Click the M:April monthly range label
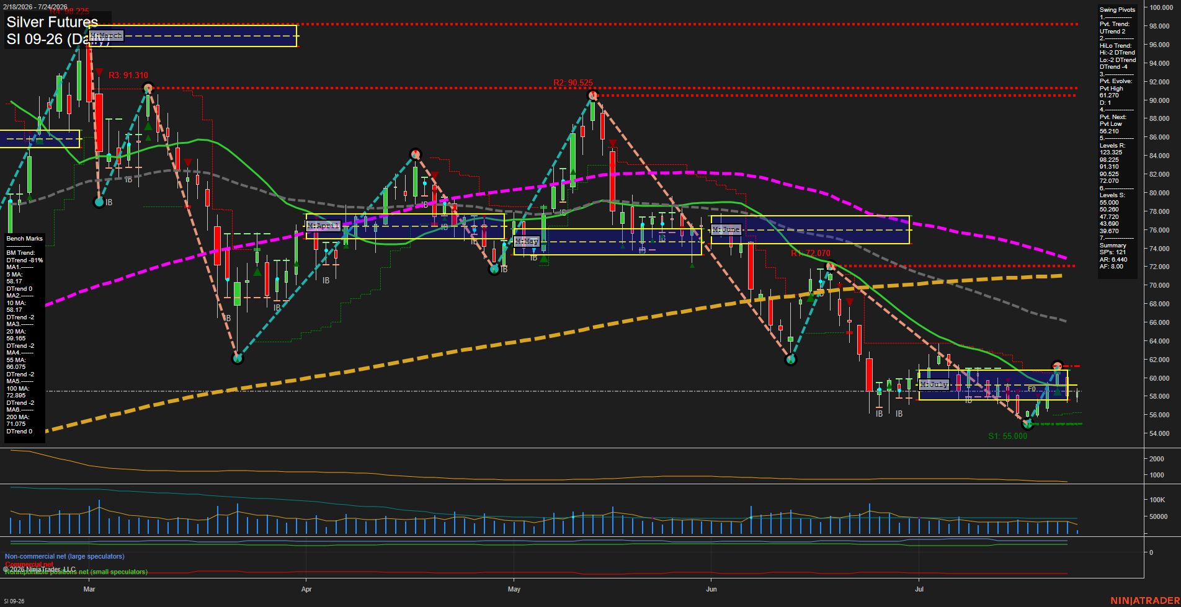 tap(324, 226)
